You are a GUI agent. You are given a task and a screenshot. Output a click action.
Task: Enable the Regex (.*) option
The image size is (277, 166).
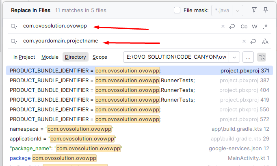(265, 26)
